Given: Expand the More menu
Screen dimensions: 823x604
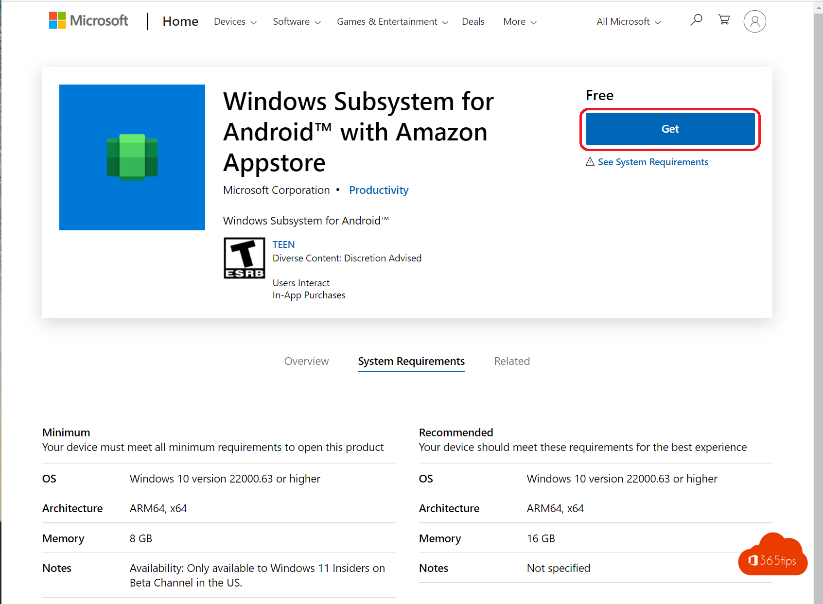Looking at the screenshot, I should (520, 22).
